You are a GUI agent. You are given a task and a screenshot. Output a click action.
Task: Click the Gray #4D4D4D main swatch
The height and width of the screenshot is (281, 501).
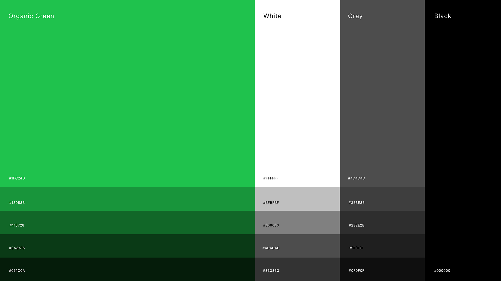tap(382, 94)
